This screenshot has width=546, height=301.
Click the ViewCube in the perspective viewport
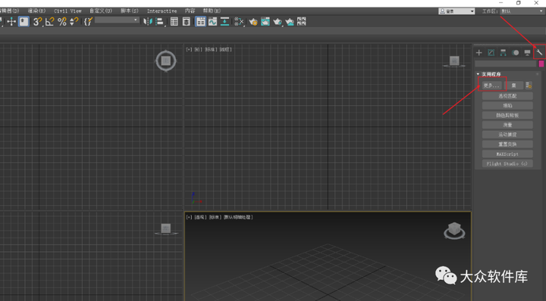[454, 231]
